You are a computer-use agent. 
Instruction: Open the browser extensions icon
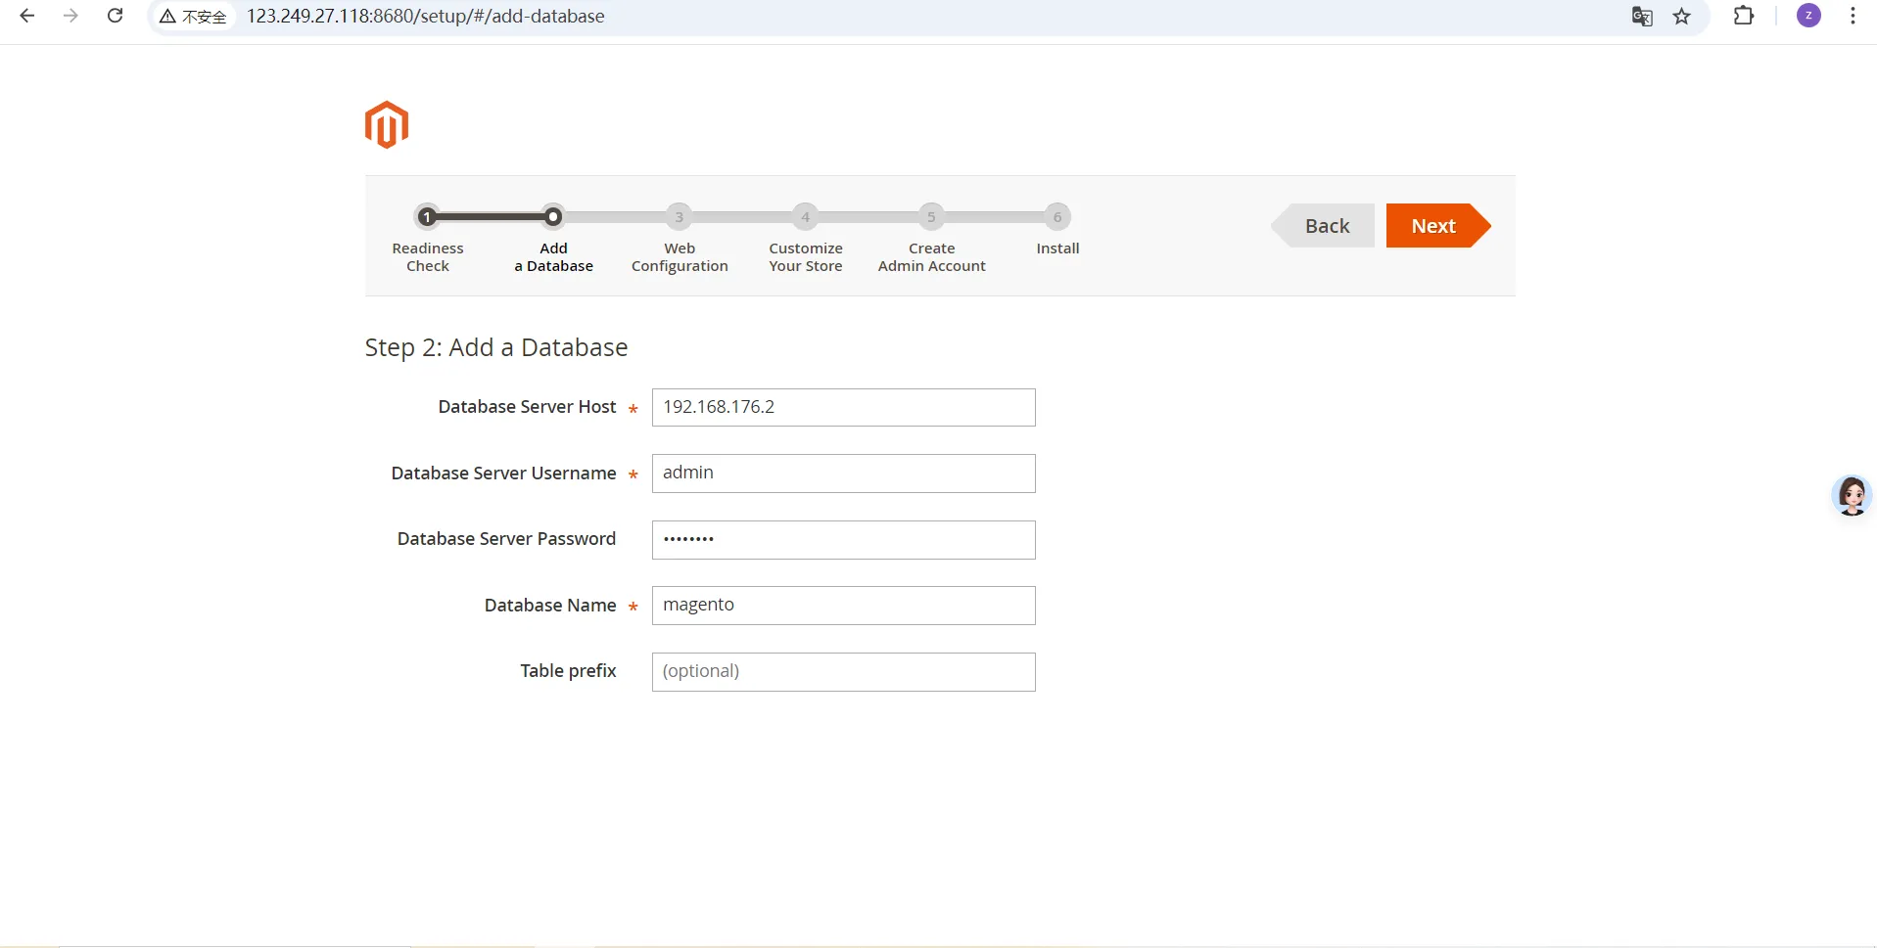[x=1744, y=16]
